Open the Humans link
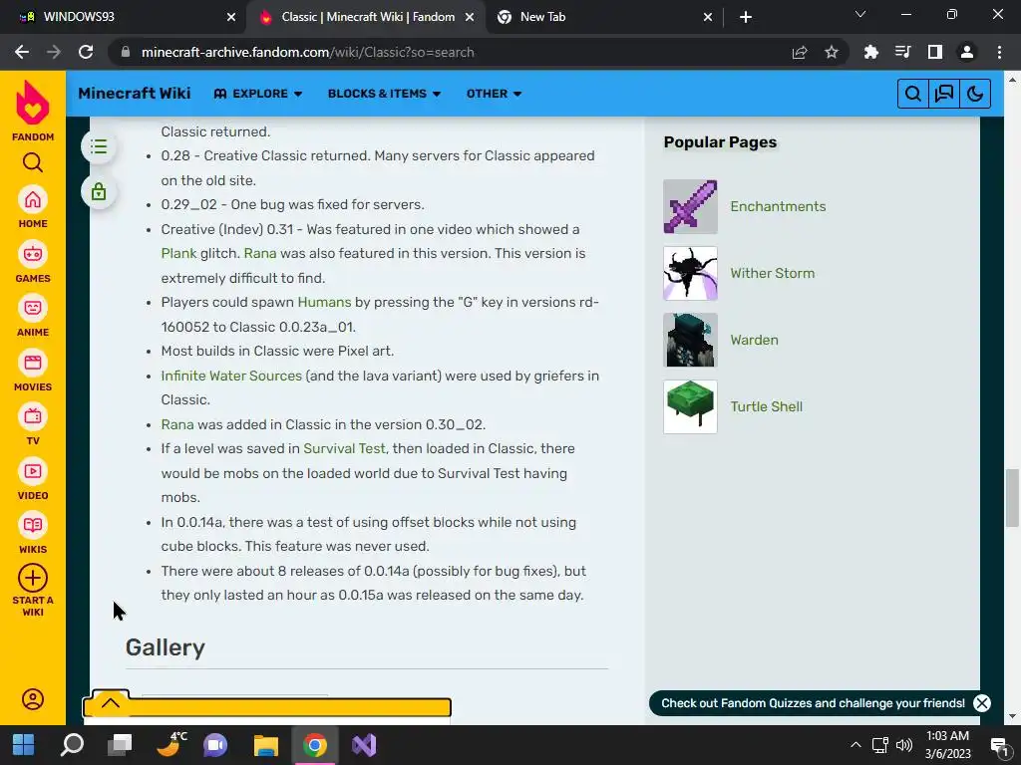This screenshot has width=1021, height=765. coord(324,302)
